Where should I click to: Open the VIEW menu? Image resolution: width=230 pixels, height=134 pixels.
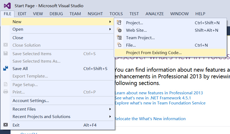(38, 14)
